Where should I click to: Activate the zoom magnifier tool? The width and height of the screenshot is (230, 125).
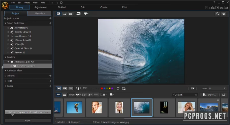[218, 14]
